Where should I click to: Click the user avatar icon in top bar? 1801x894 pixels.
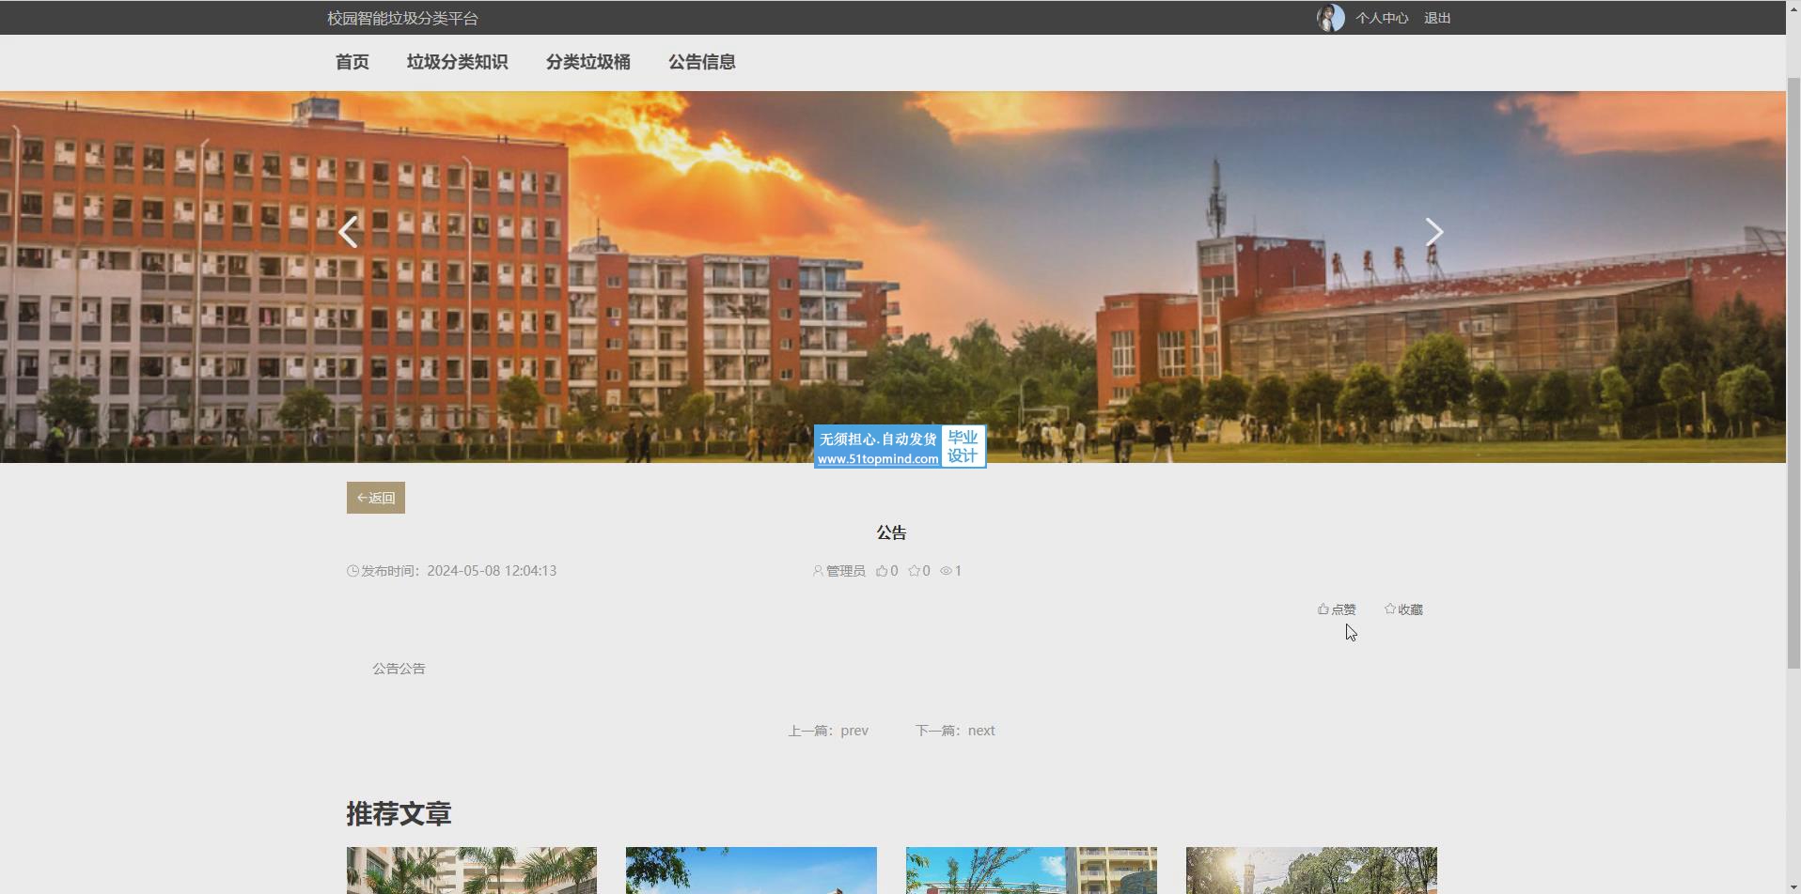[x=1330, y=18]
